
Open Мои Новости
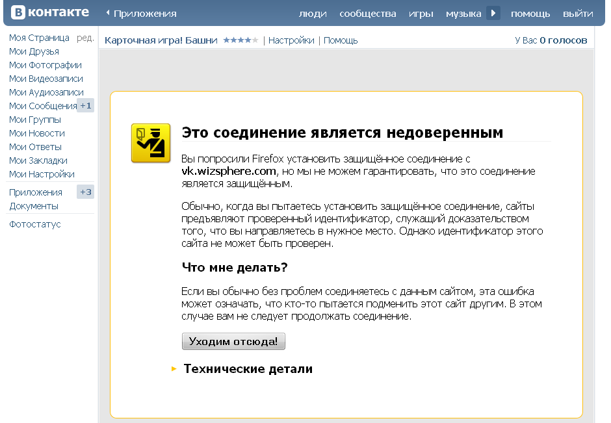click(x=36, y=133)
